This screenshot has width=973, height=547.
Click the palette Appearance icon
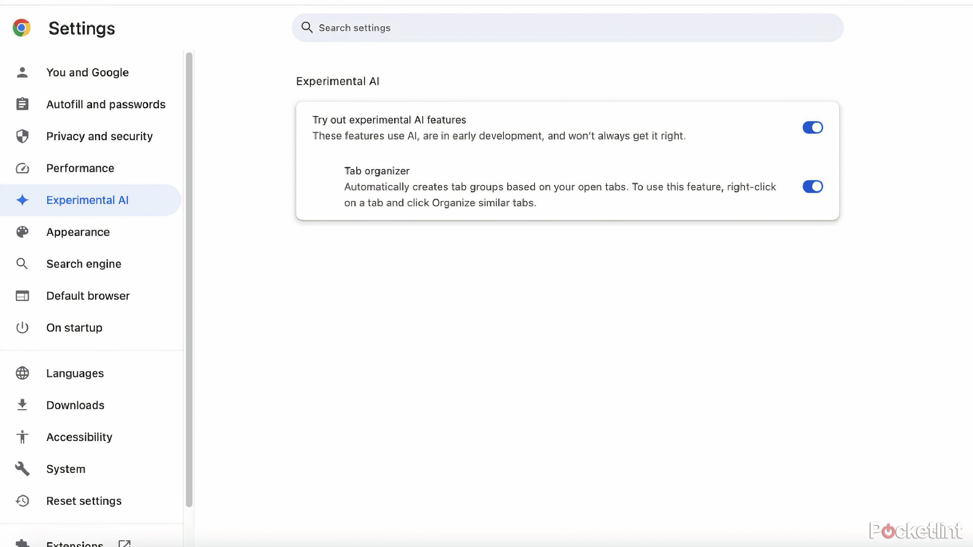22,232
